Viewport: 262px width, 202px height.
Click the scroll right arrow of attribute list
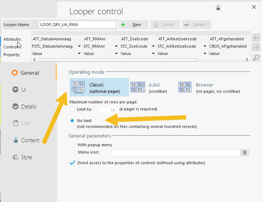click(247, 60)
